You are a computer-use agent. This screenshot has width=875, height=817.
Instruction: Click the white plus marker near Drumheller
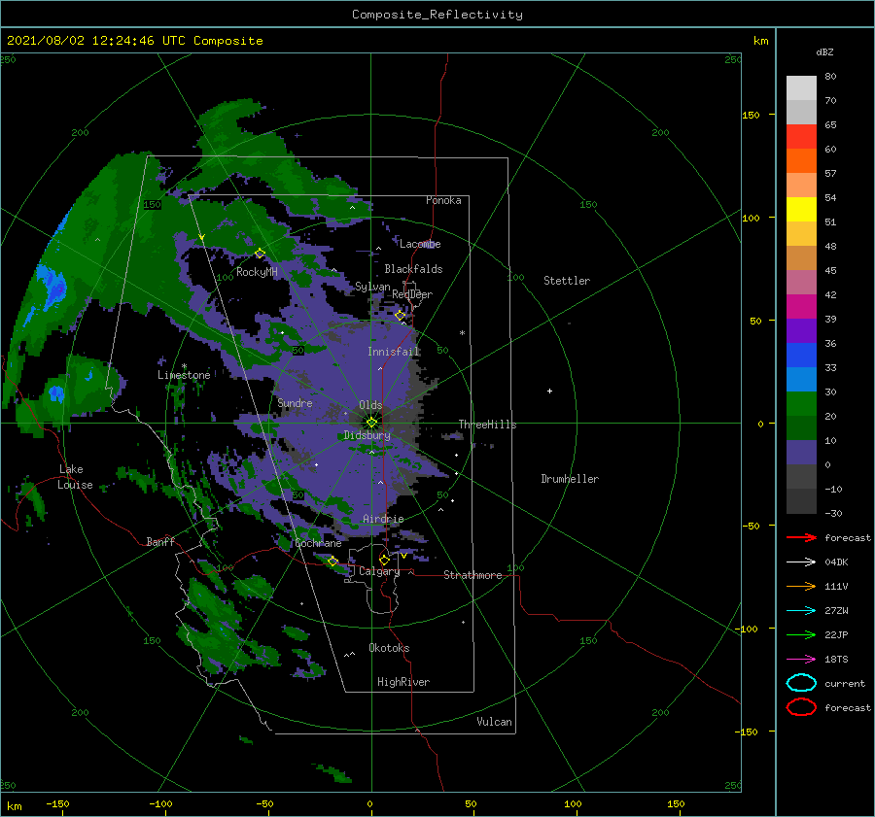pos(549,391)
